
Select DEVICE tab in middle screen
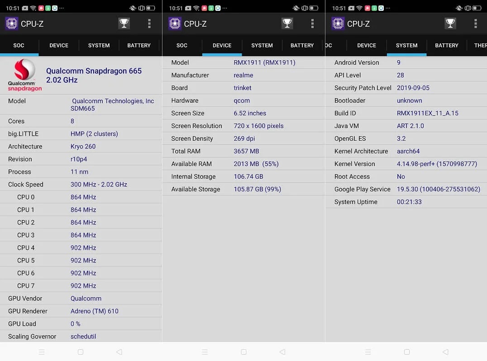pos(222,45)
